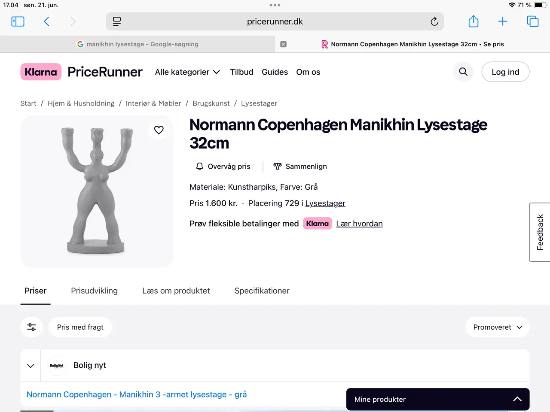Show Safari tab overview icon
550x412 pixels.
532,21
